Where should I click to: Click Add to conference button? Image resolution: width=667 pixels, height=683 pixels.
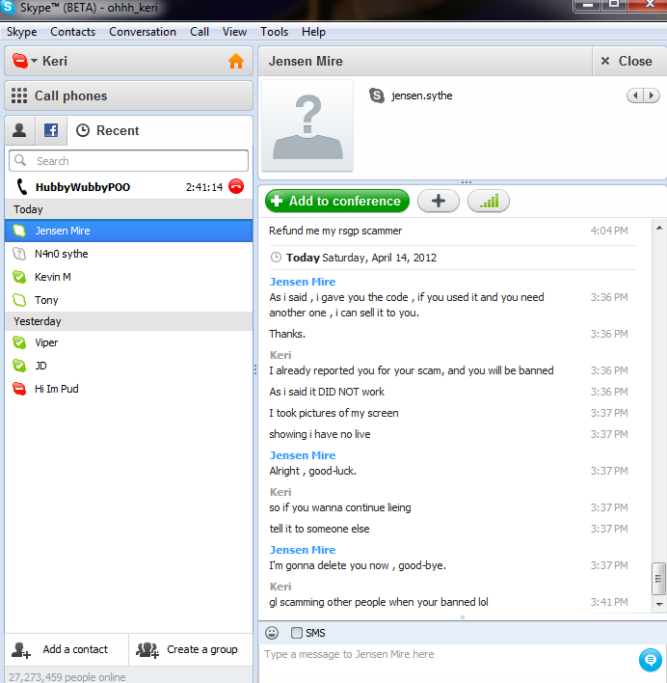337,202
